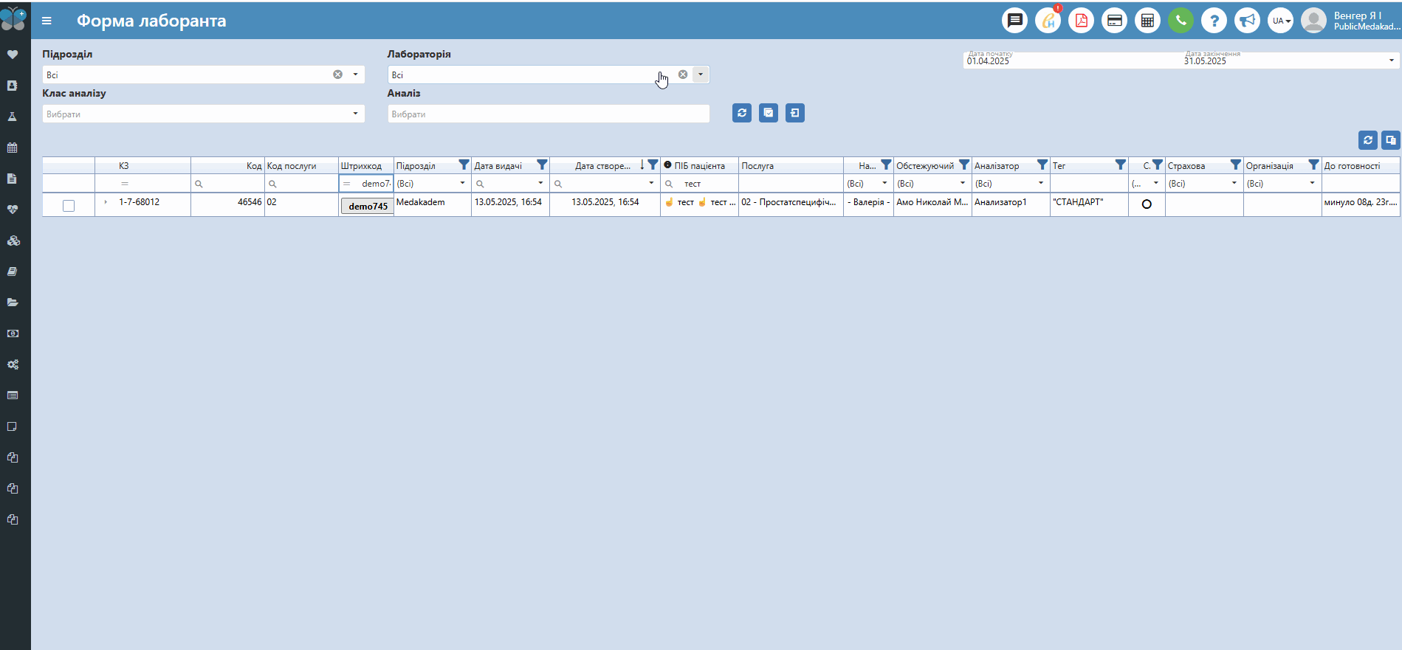The image size is (1402, 650).
Task: Open the settings gears sidebar icon
Action: (x=13, y=364)
